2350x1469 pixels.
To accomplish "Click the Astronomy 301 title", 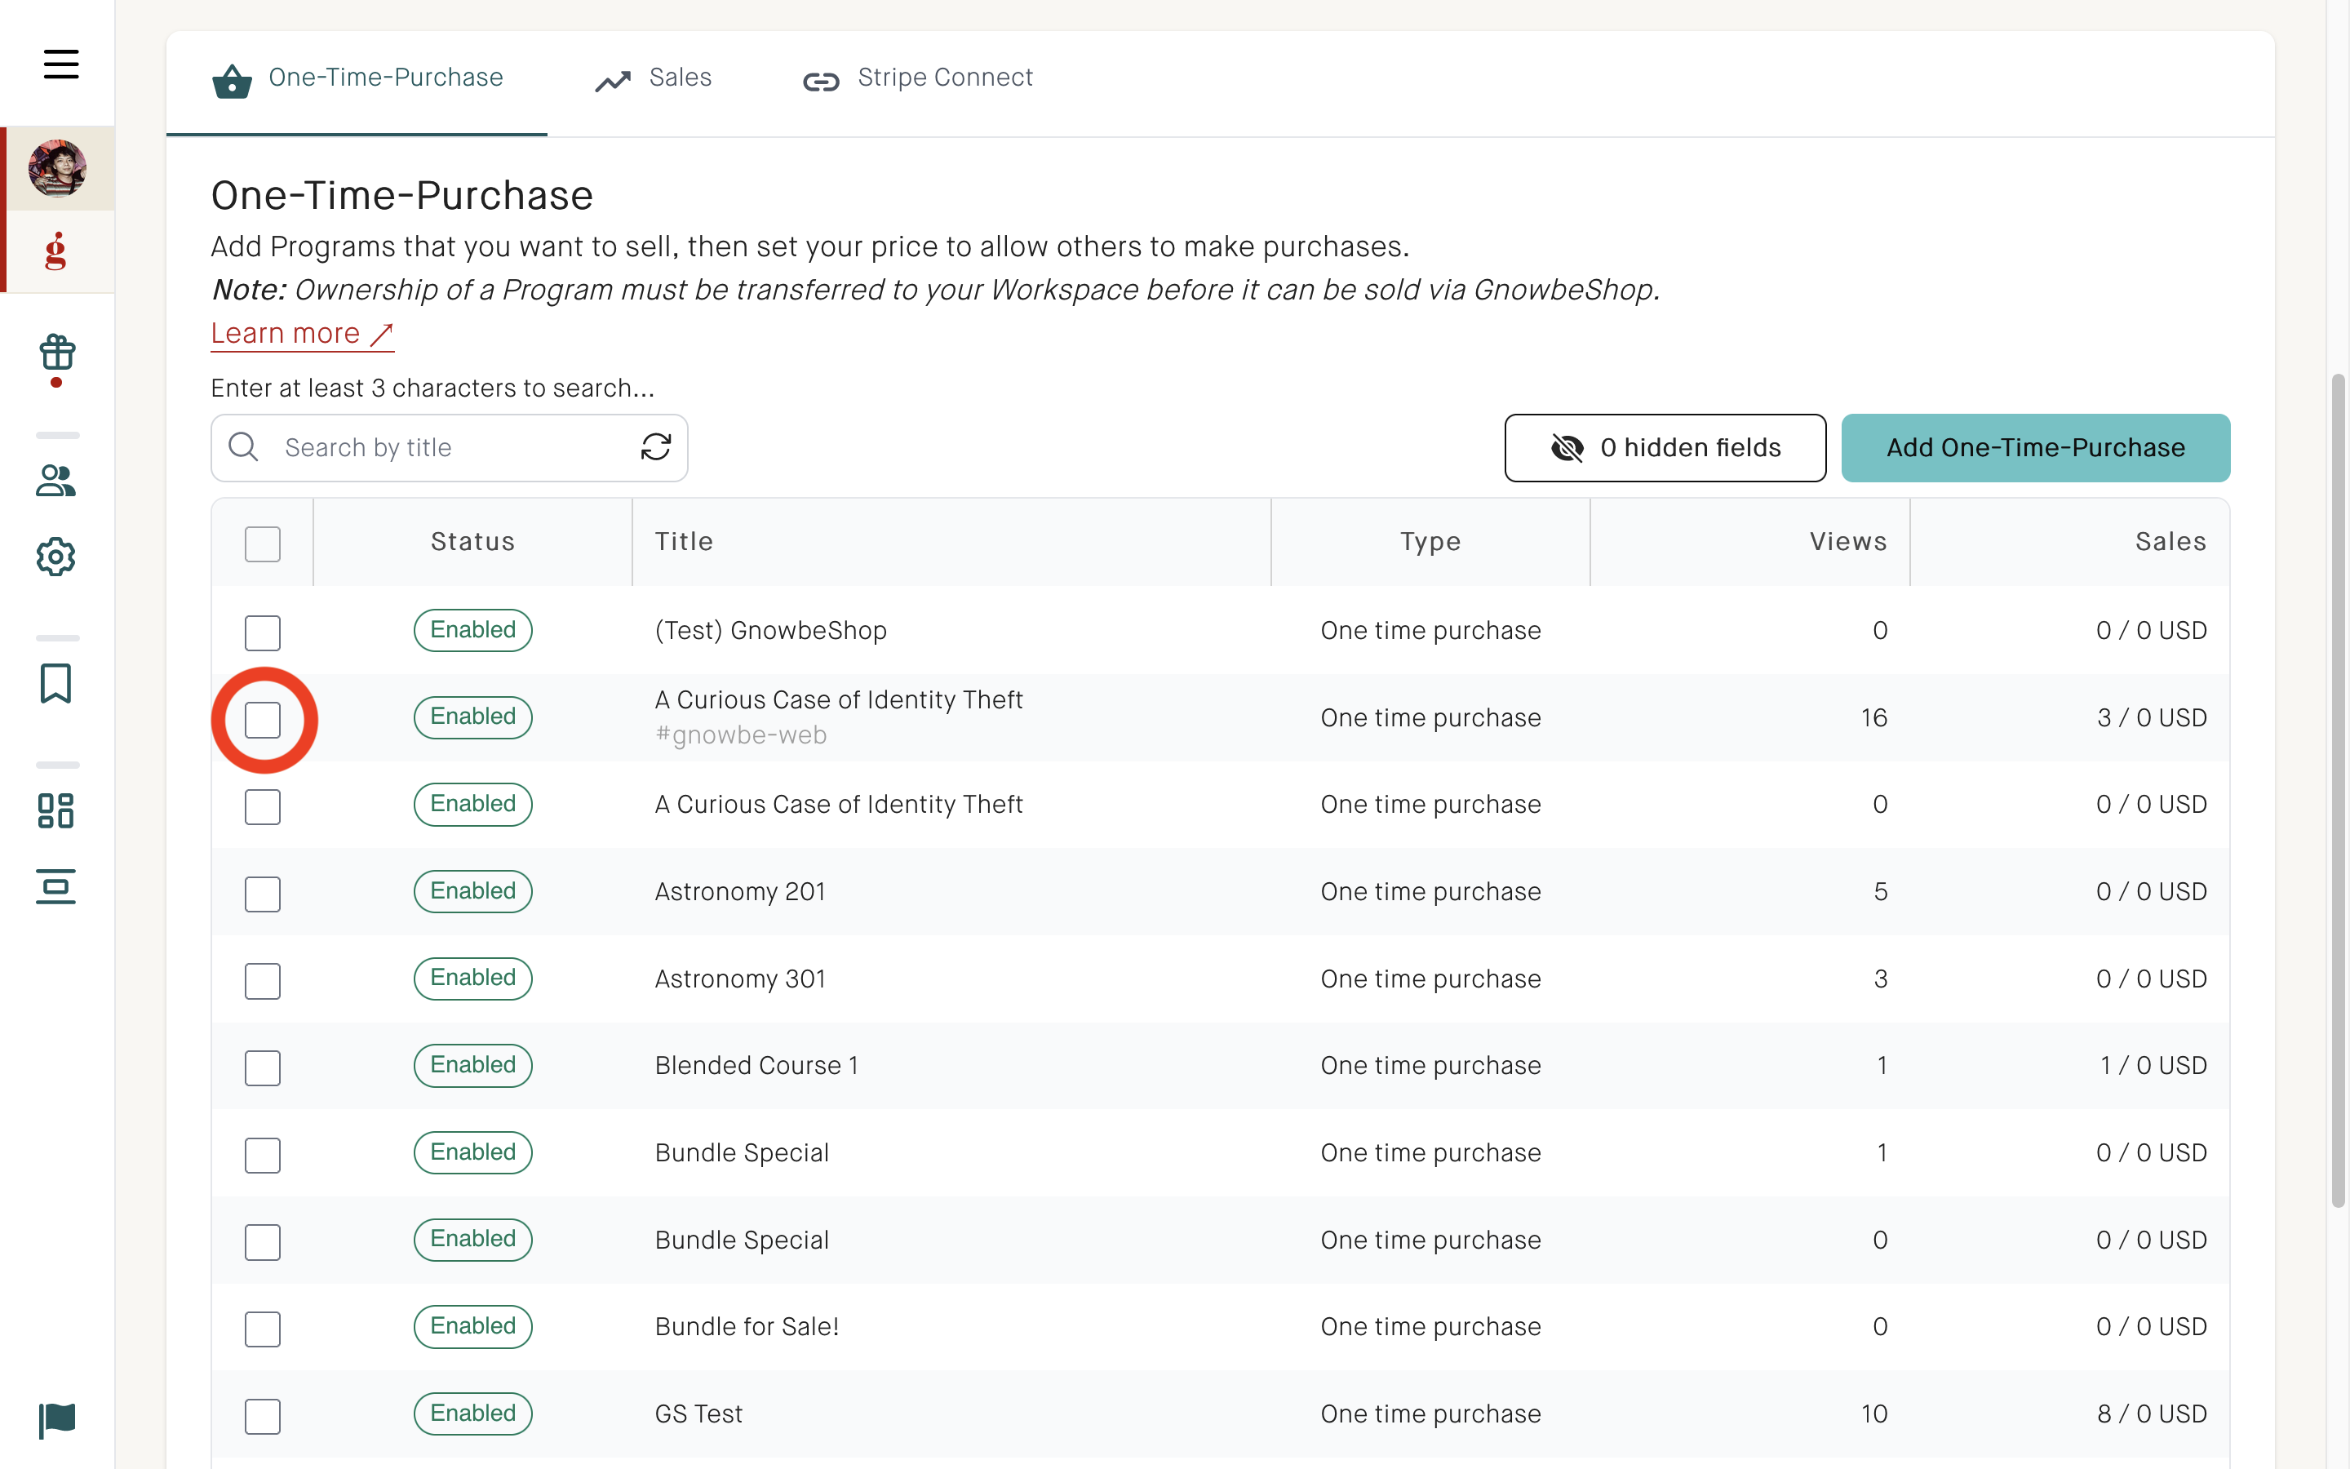I will pyautogui.click(x=740, y=979).
